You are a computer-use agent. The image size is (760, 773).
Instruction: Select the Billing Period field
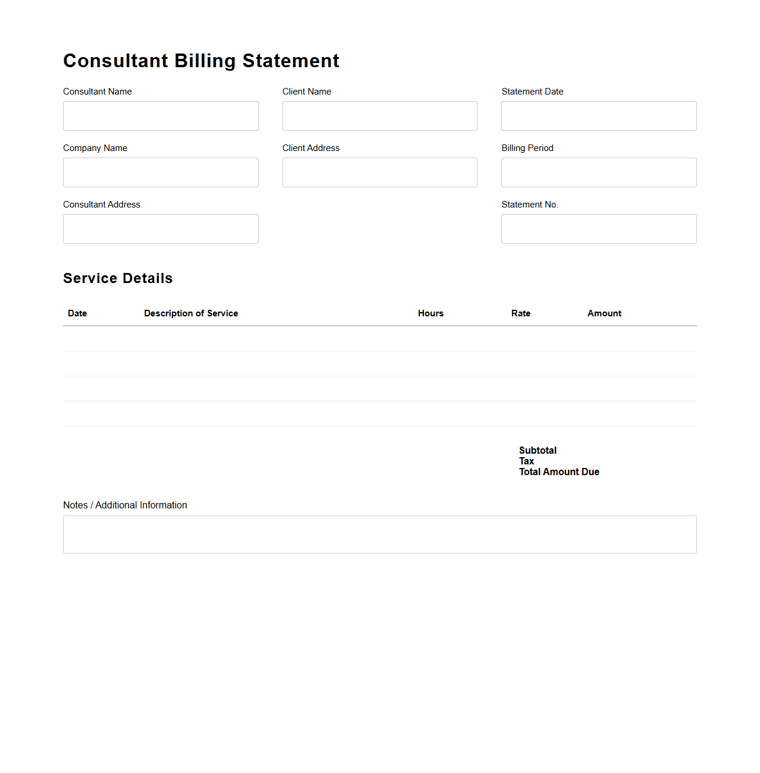tap(598, 172)
